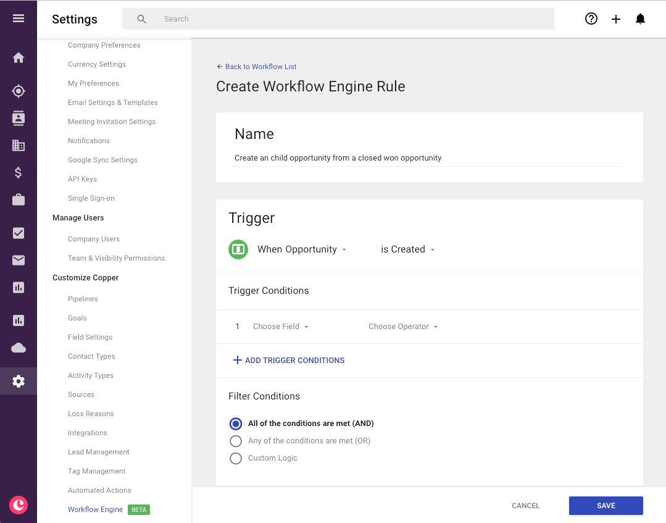Open the notifications bell icon
Viewport: 666px width, 523px height.
coord(640,19)
